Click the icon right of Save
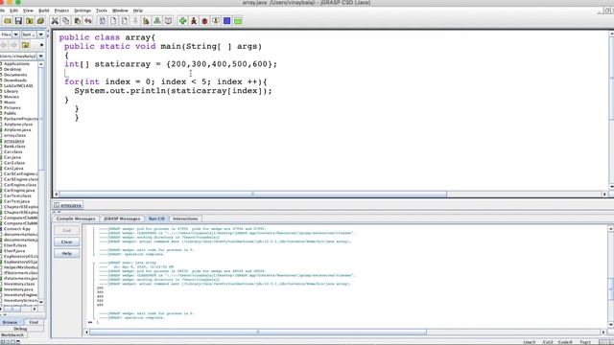 tap(30, 21)
